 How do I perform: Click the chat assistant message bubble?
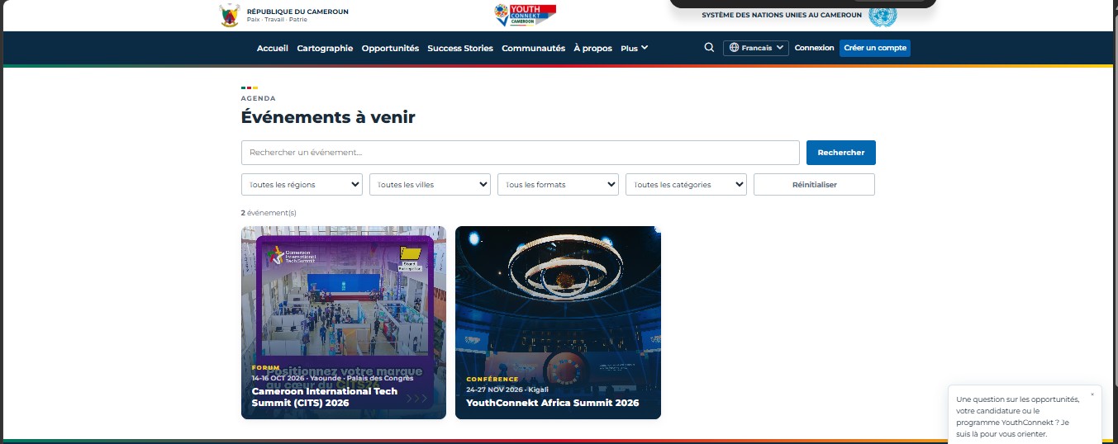point(1025,415)
